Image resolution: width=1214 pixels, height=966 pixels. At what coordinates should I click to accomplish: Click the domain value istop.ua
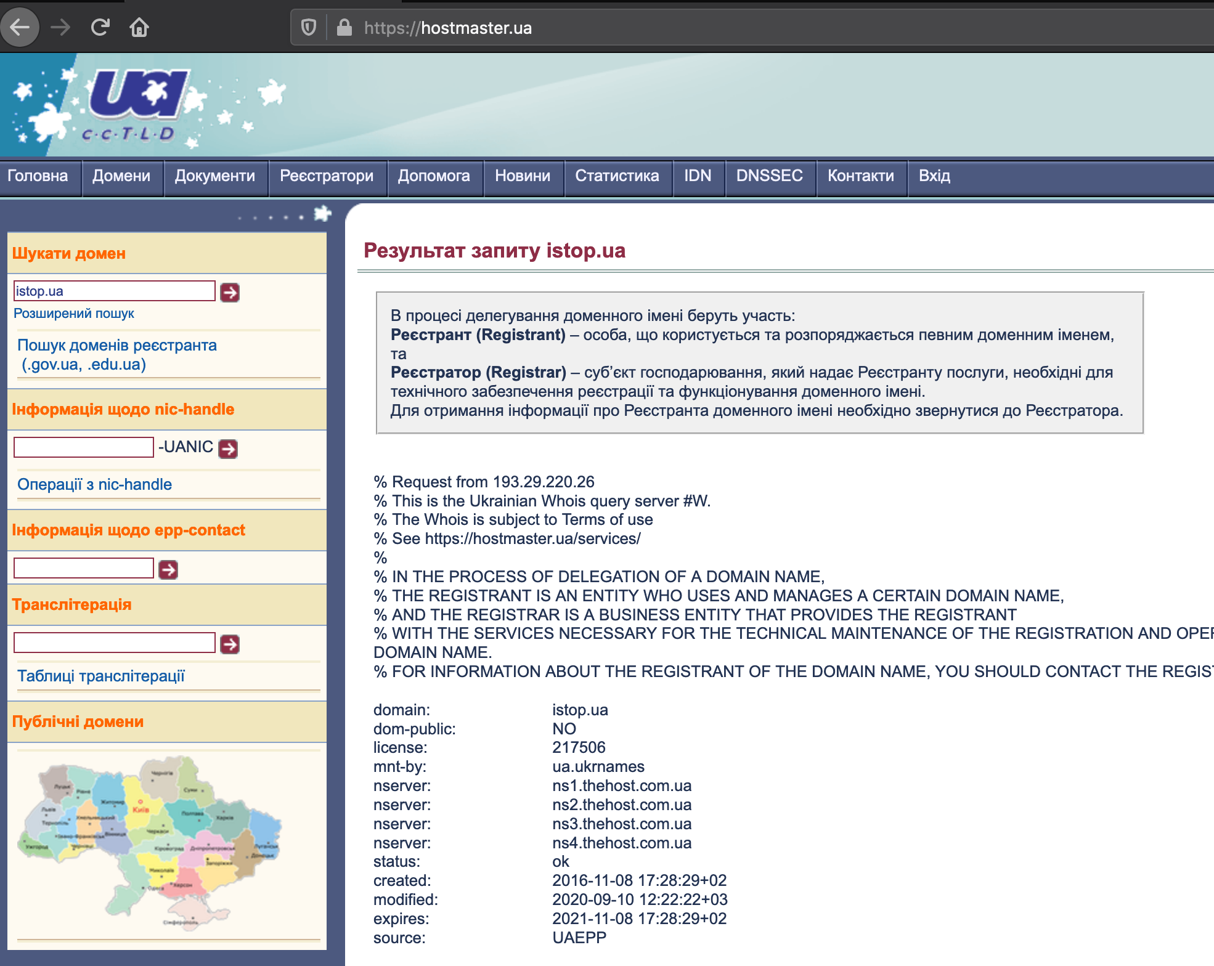(580, 710)
